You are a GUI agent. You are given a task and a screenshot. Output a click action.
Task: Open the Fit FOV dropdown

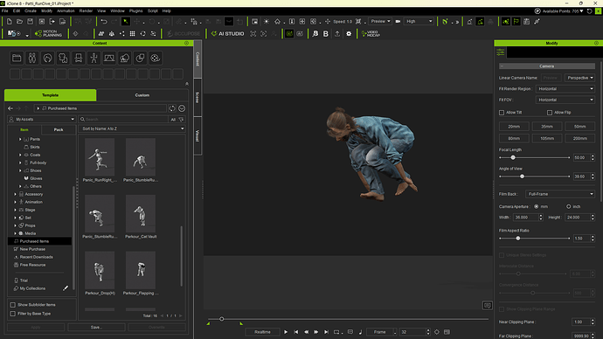[x=565, y=100]
